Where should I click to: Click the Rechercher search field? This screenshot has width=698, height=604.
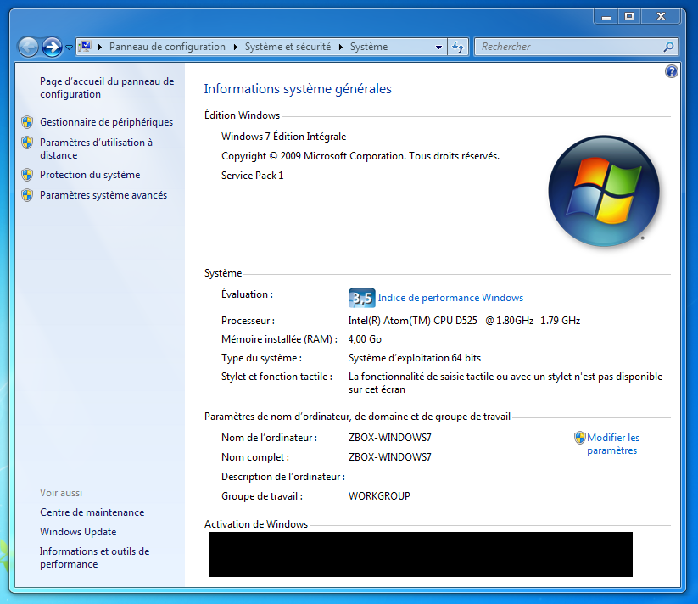coord(568,48)
